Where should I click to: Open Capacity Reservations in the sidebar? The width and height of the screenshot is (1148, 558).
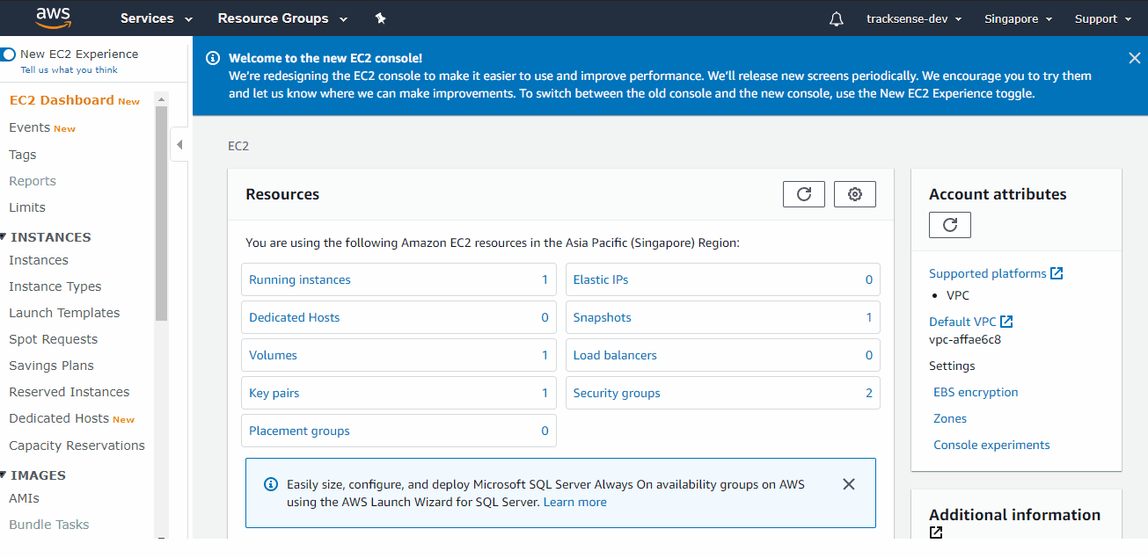coord(77,446)
